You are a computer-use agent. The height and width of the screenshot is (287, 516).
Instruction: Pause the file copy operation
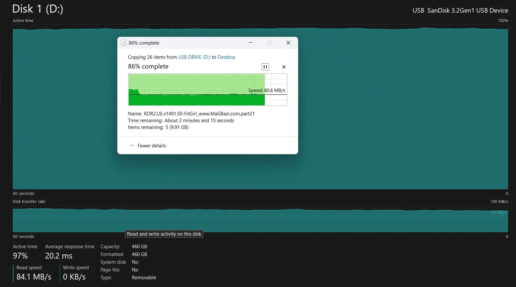(265, 67)
